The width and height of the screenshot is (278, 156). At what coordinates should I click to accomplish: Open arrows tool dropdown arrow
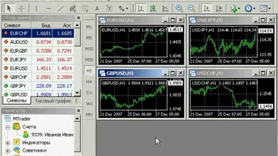(x=127, y=8)
